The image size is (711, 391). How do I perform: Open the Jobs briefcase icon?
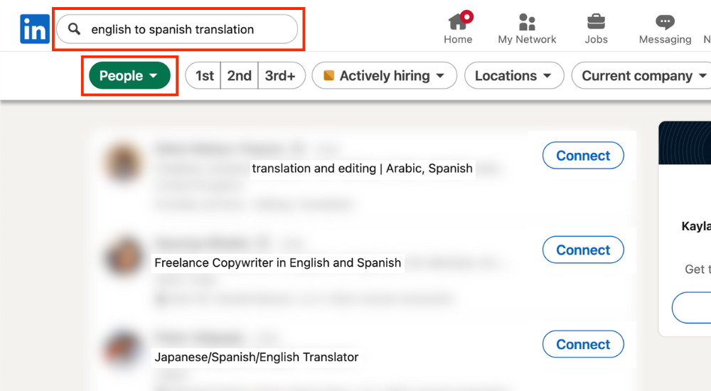pyautogui.click(x=596, y=21)
